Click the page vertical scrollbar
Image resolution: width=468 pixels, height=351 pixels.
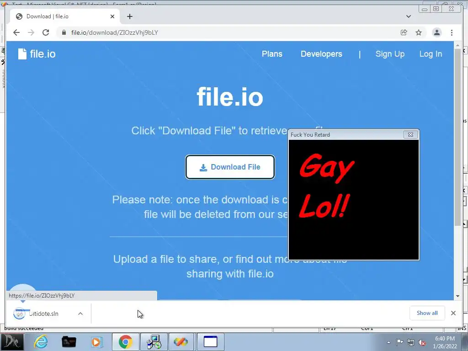457,137
